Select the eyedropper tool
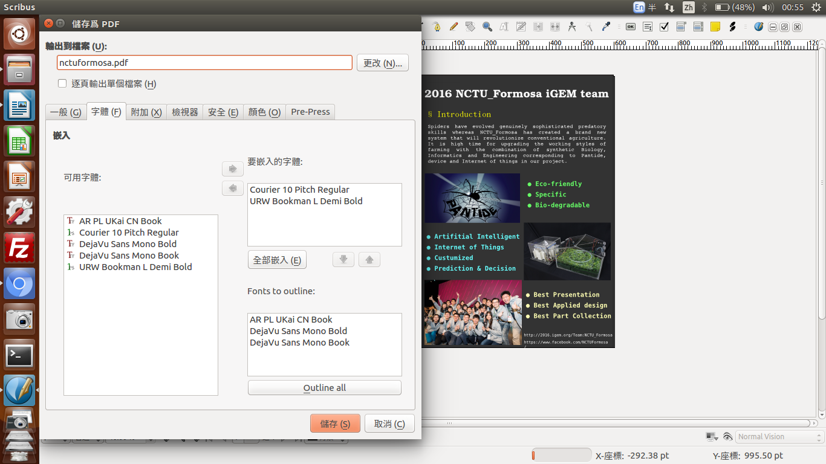The image size is (826, 464). click(606, 27)
